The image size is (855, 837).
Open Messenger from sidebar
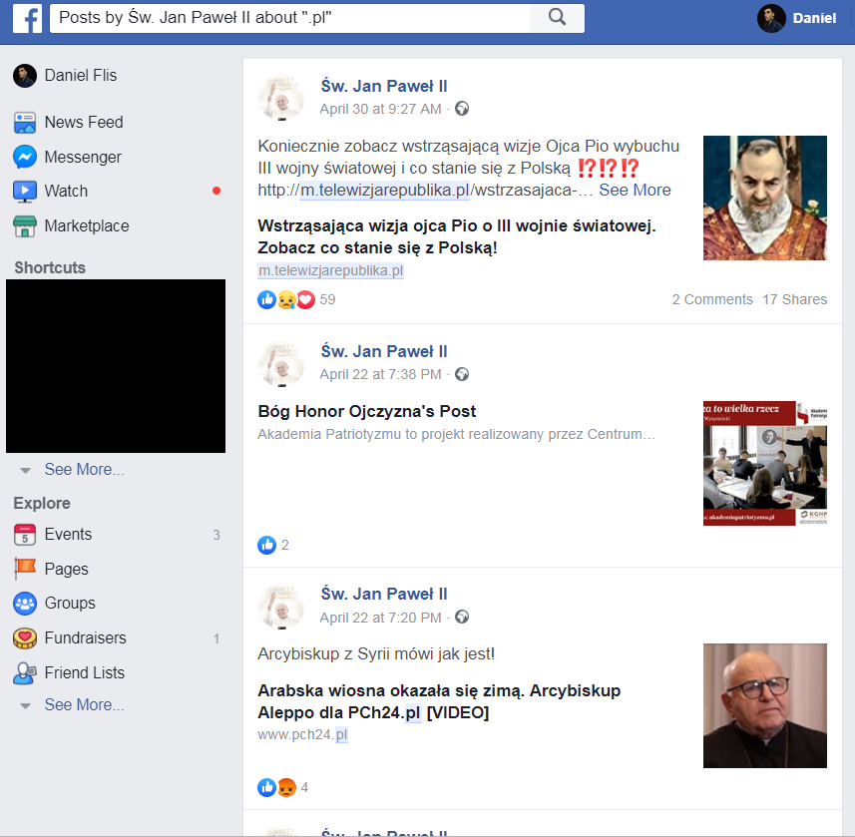pos(83,157)
